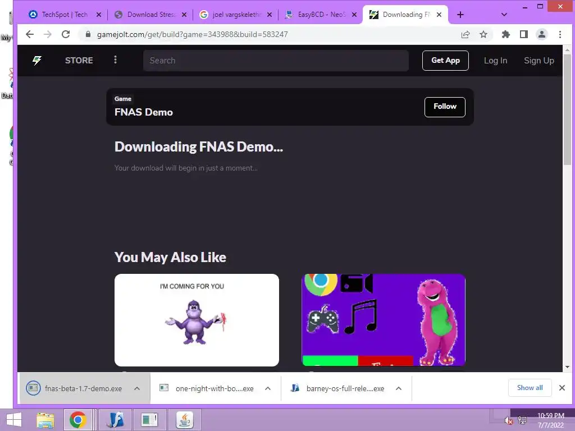Open the Java taskbar icon

coord(184,420)
